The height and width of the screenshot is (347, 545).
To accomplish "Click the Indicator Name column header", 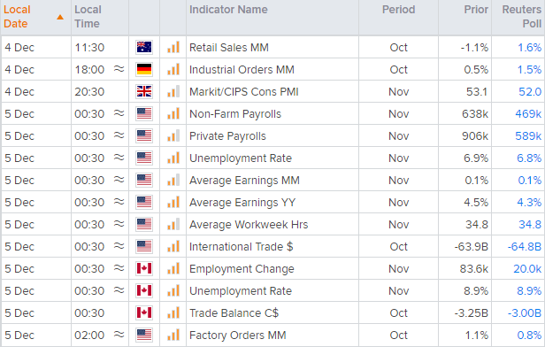I will point(228,10).
